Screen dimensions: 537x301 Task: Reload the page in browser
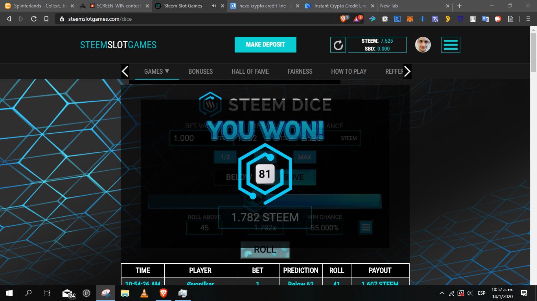pos(34,19)
